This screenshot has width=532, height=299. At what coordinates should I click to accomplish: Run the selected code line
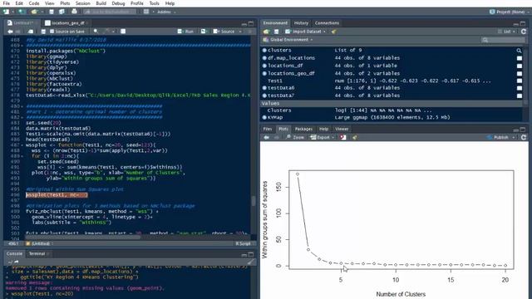click(185, 32)
